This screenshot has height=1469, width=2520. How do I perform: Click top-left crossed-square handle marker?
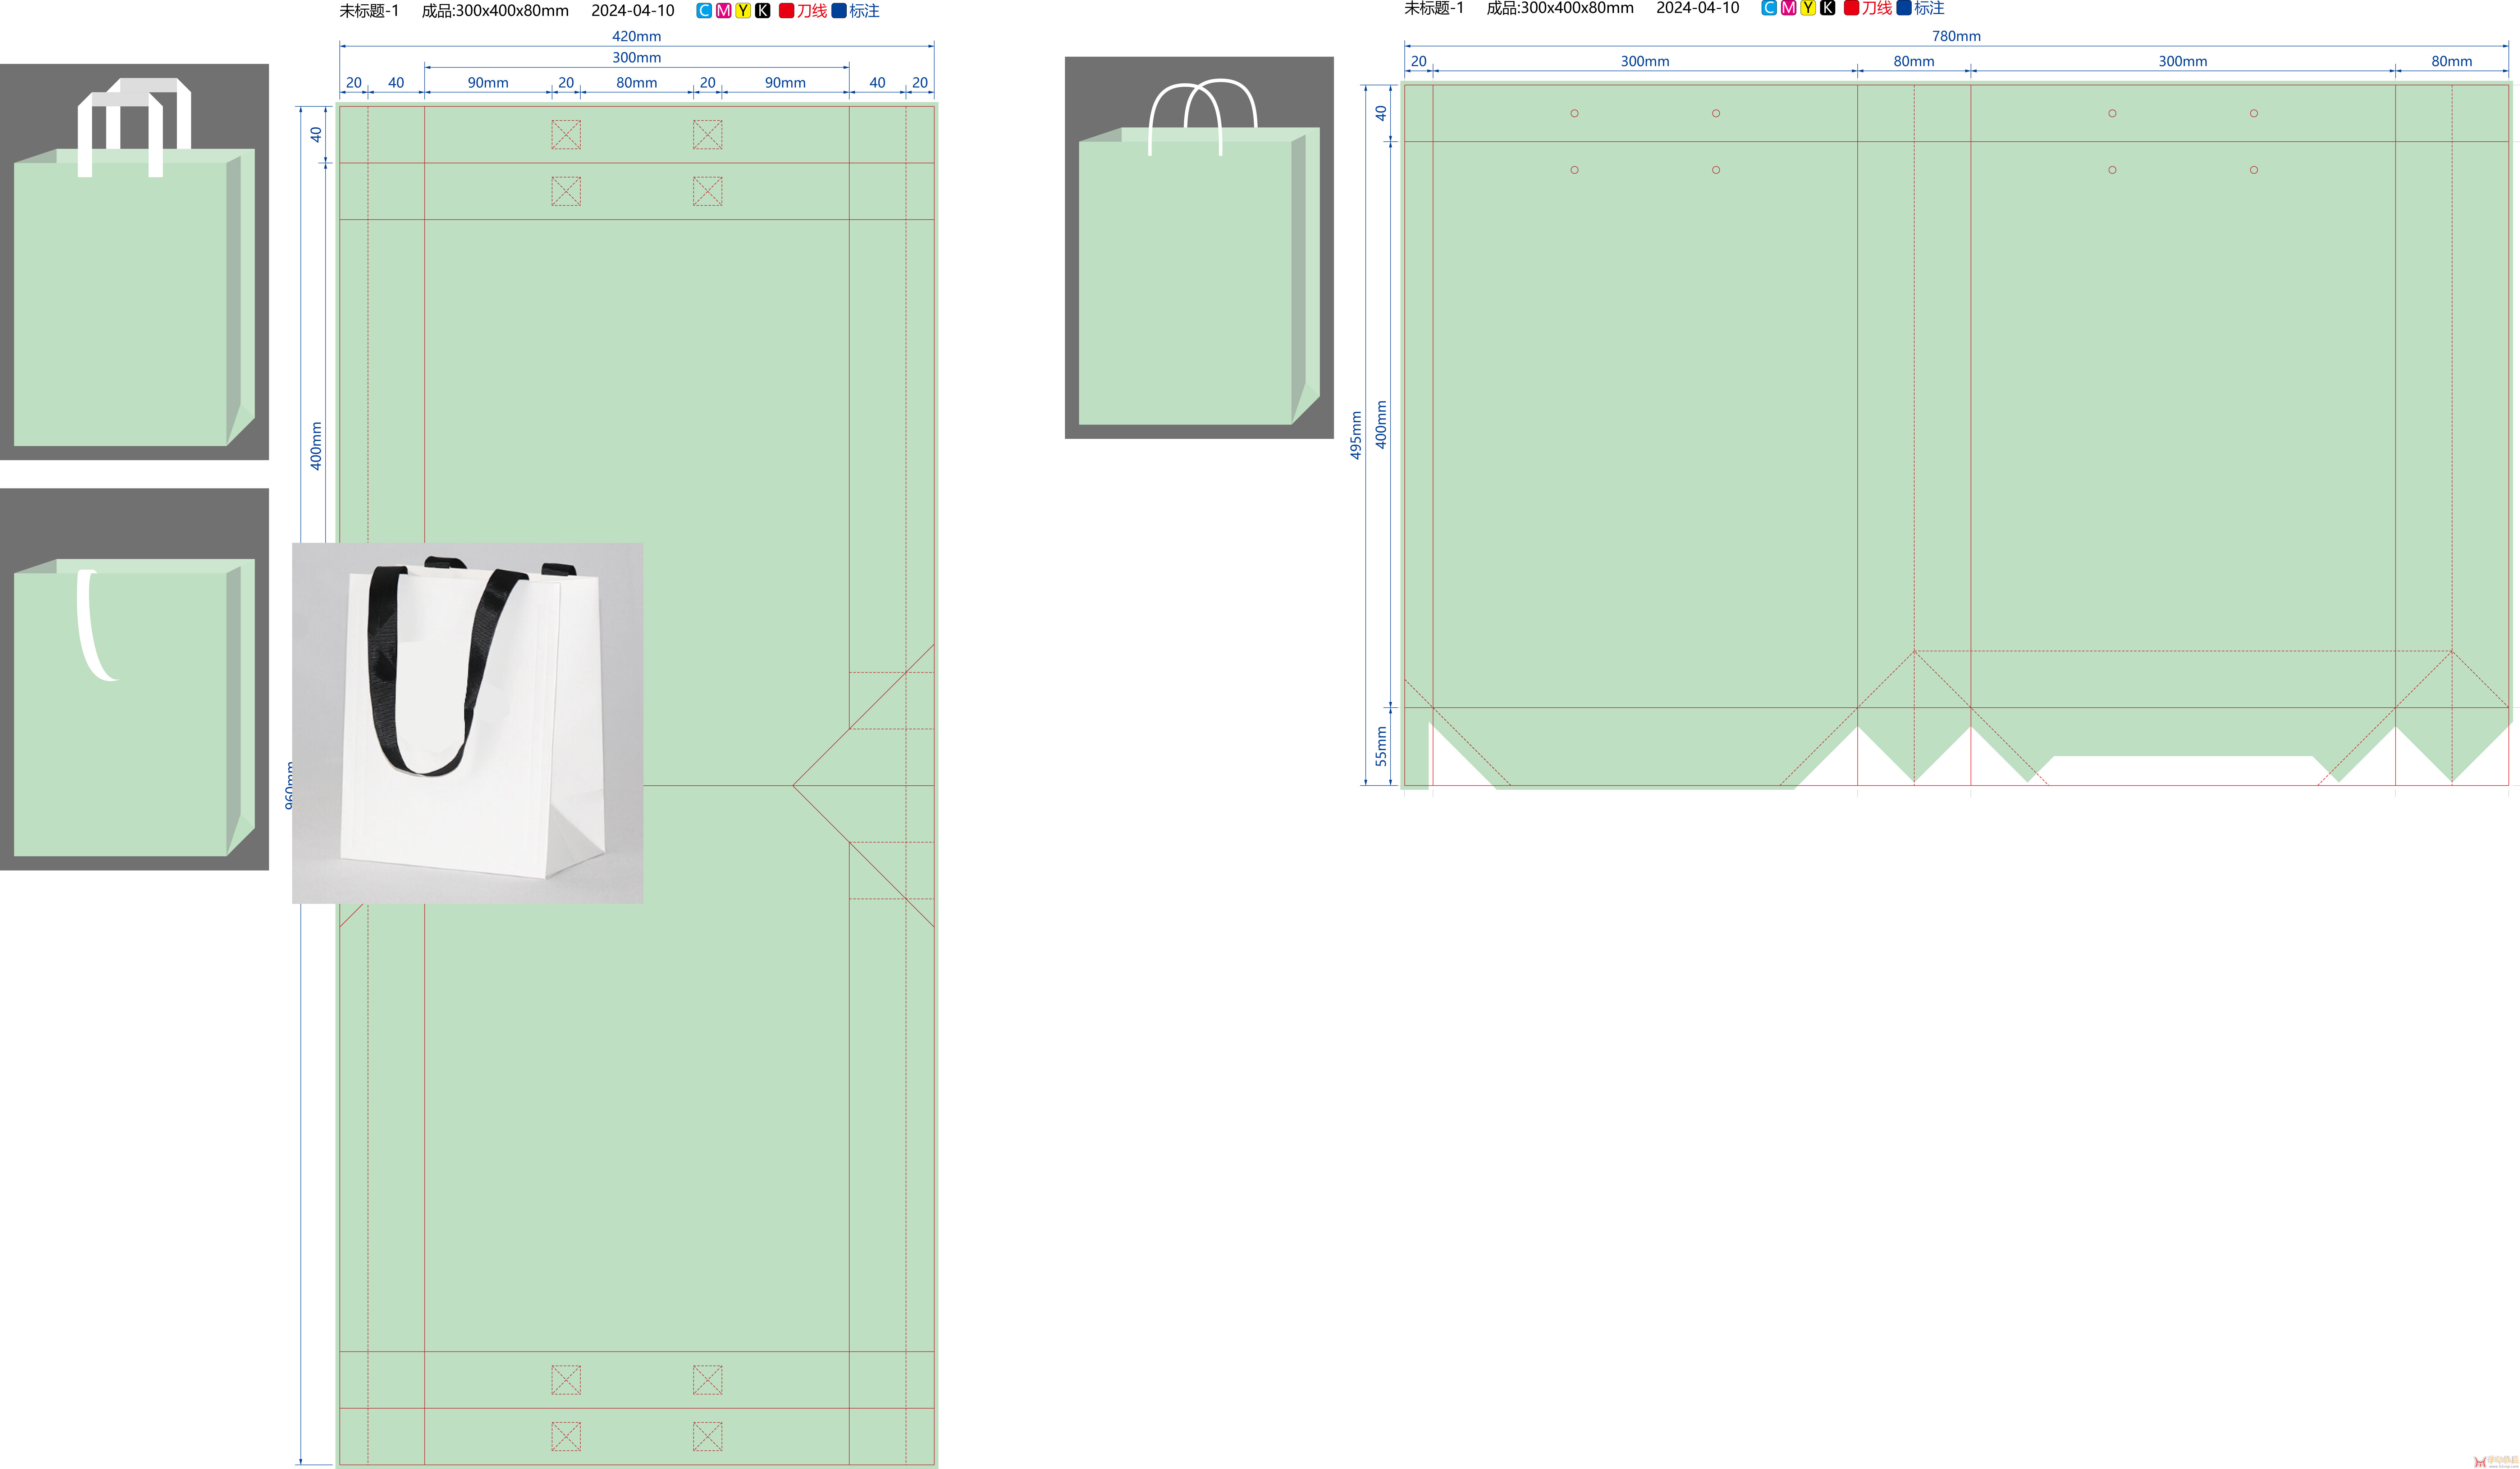566,135
